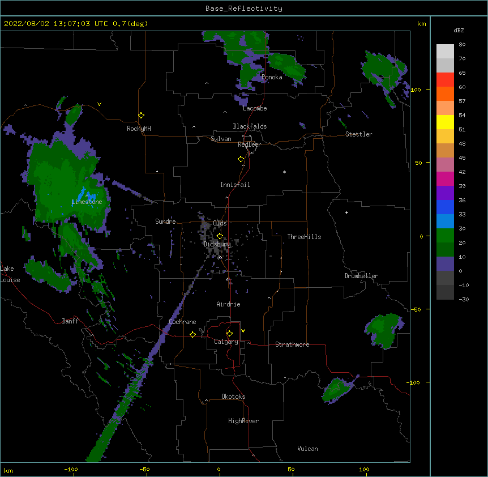Click the white asterisk marker east of Innisfail
The image size is (488, 477).
(284, 172)
